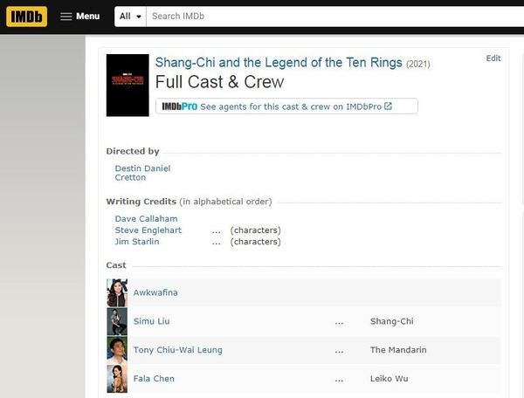This screenshot has width=524, height=398.
Task: Open the Shang-Chi character link
Action: (x=391, y=321)
